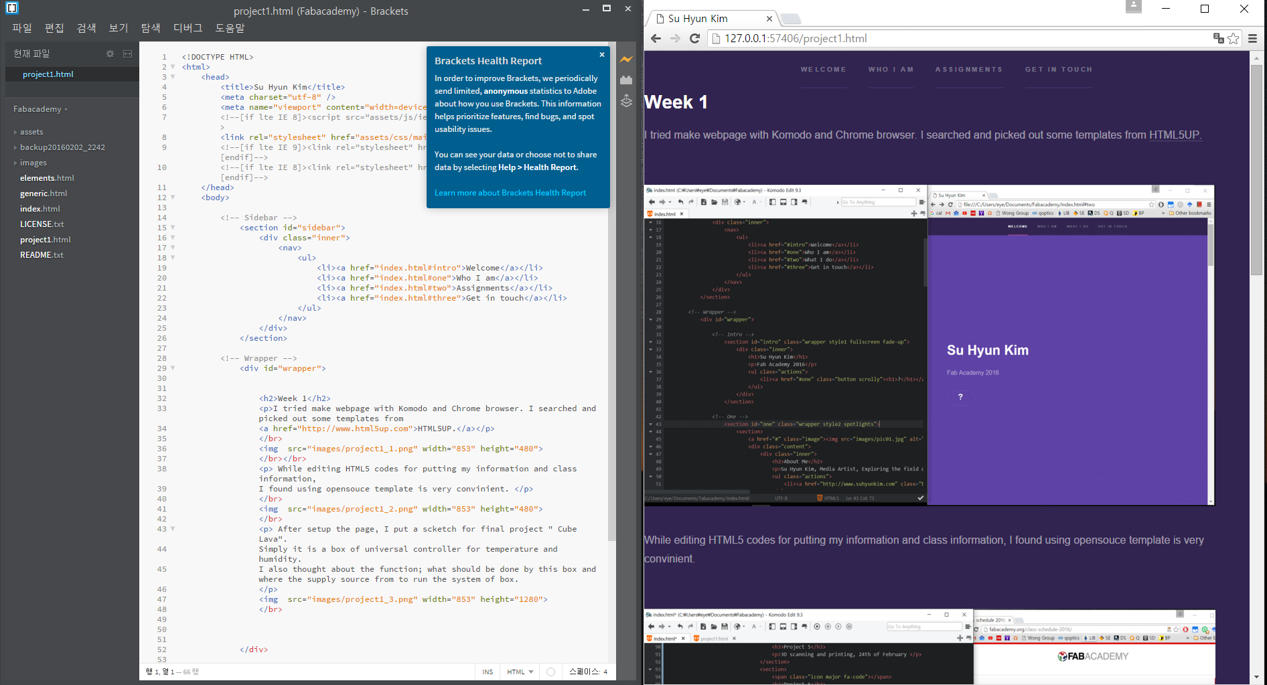Screen dimensions: 1267x685
Task: Close the Brackets Health Report popup
Action: [602, 55]
